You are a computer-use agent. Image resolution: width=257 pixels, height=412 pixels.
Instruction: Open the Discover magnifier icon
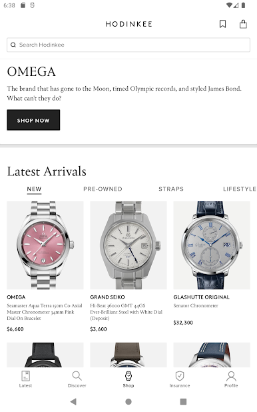tap(77, 376)
